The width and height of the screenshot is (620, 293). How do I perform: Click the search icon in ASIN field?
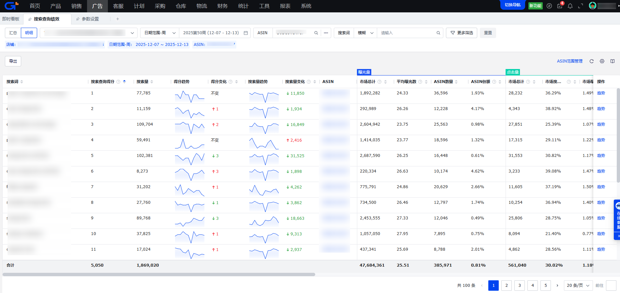(316, 33)
